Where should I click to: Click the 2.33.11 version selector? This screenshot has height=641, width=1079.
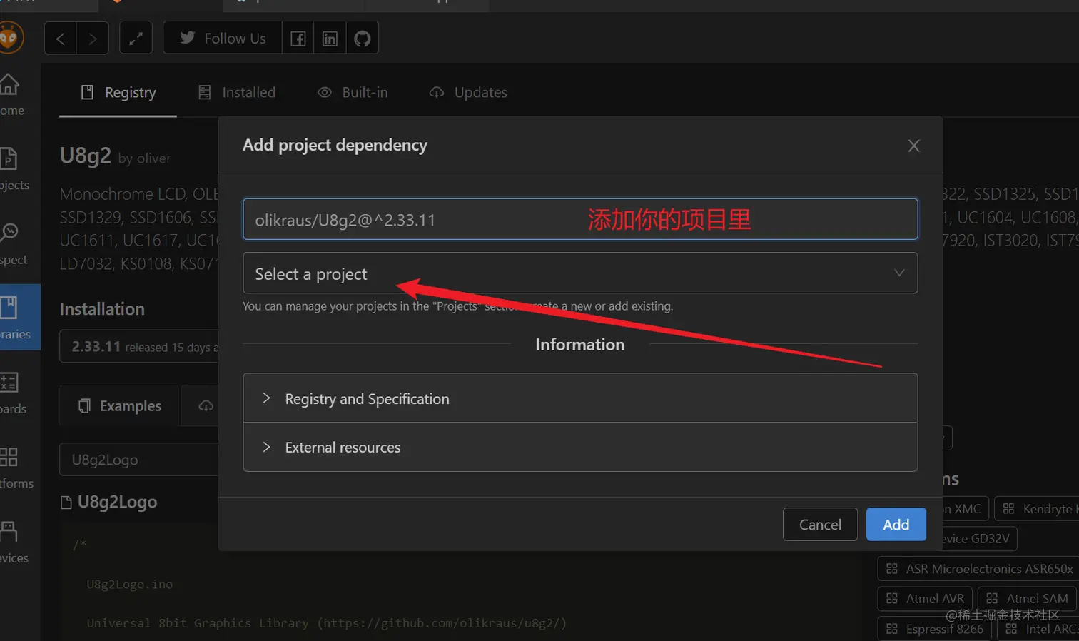pos(139,347)
